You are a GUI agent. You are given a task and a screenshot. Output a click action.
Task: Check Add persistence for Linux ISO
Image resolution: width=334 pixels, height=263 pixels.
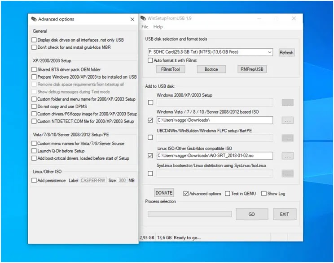pyautogui.click(x=34, y=180)
